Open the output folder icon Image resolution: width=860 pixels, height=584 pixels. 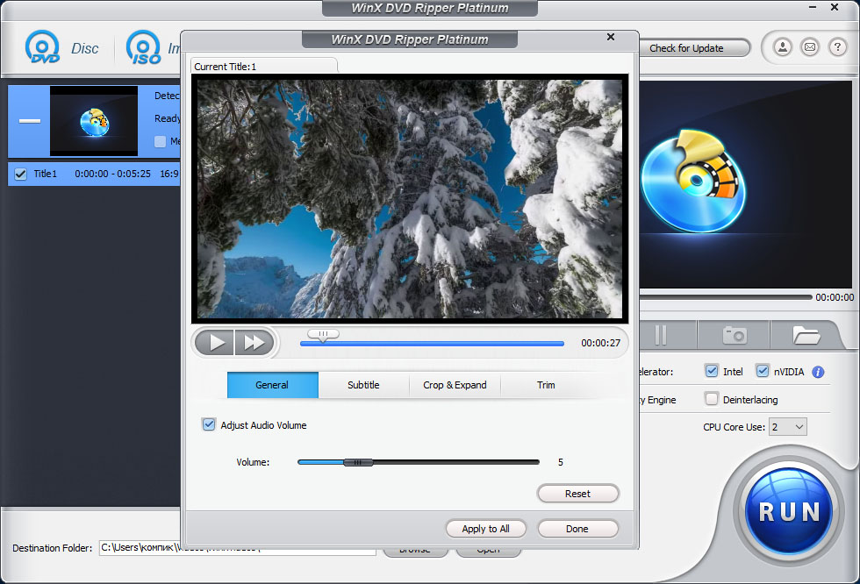806,335
